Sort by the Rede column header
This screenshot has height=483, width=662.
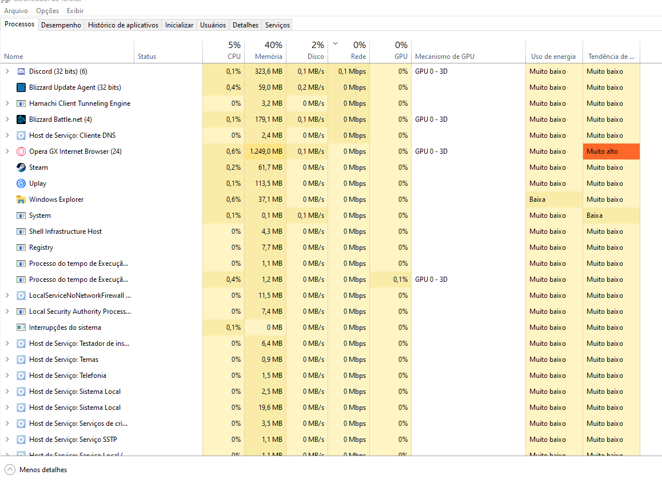[x=349, y=51]
